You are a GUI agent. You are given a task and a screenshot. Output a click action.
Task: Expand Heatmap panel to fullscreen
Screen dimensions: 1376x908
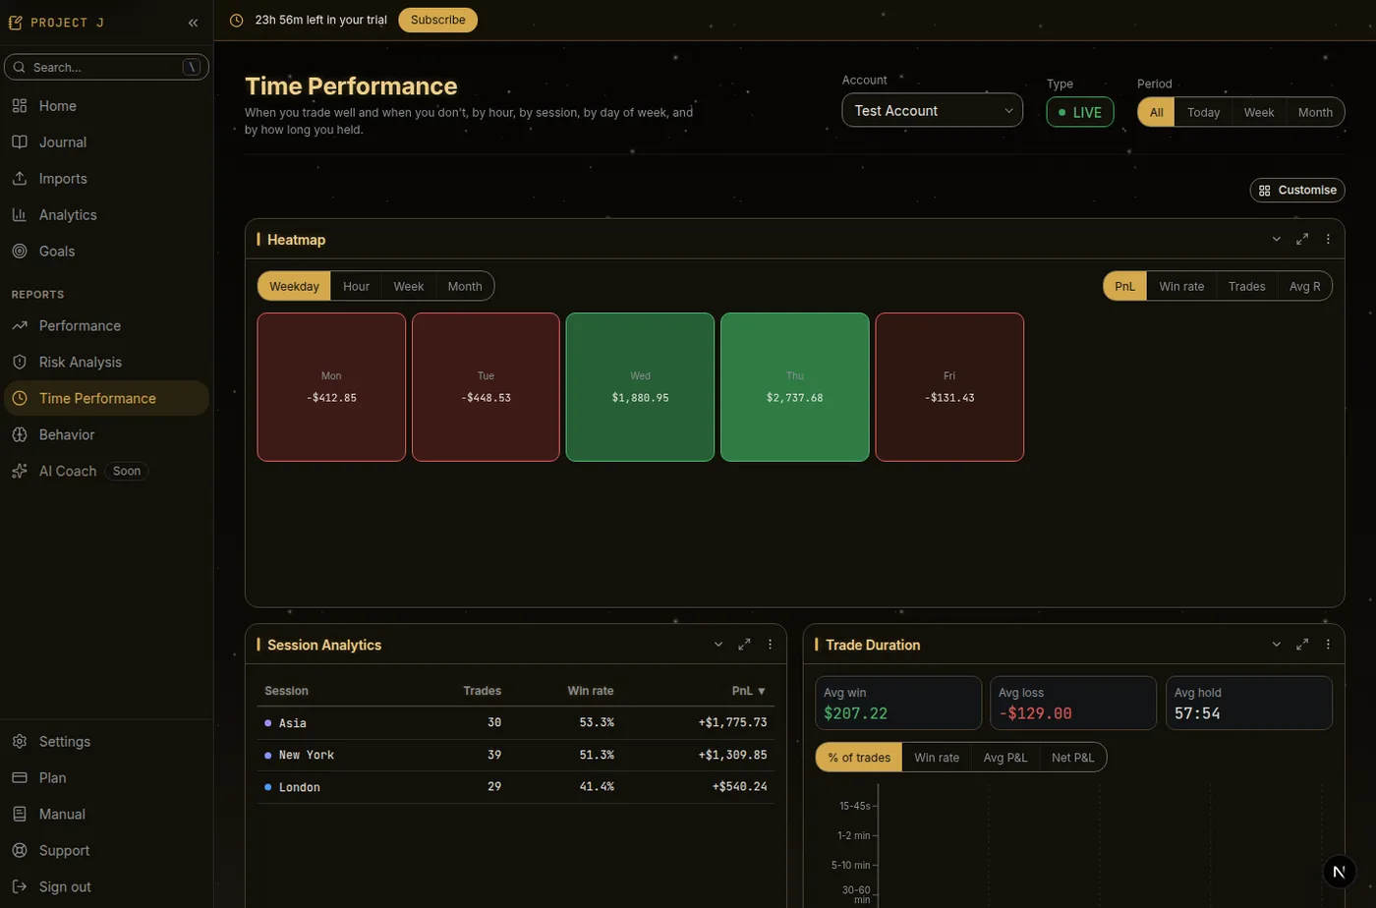(1302, 239)
